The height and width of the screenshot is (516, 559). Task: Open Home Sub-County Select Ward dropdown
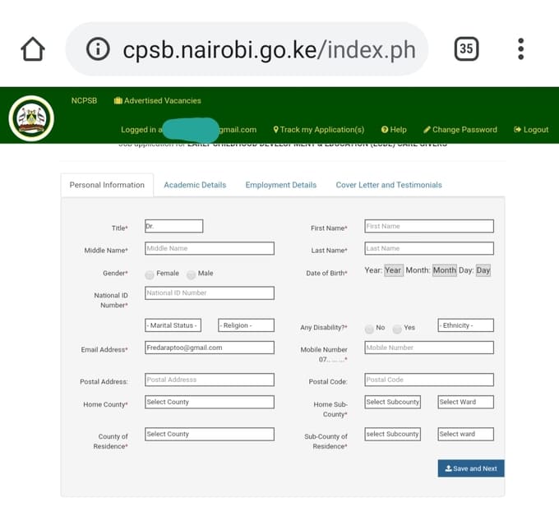coord(465,402)
